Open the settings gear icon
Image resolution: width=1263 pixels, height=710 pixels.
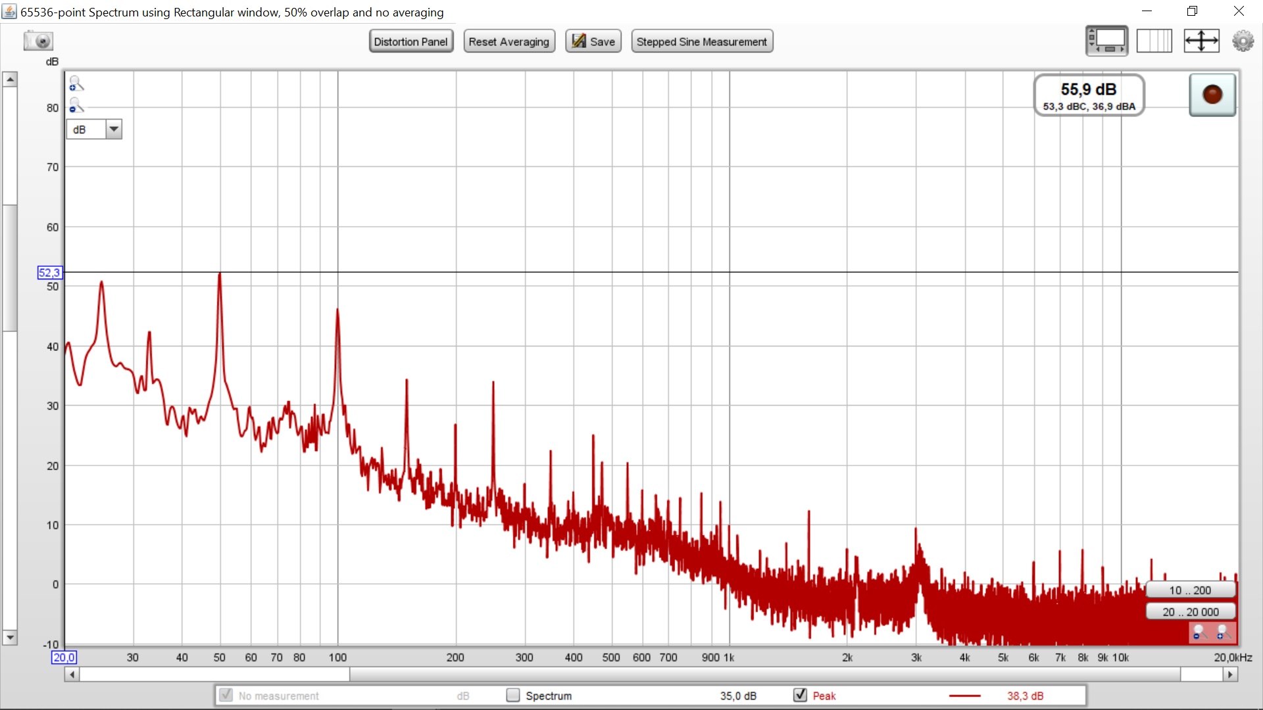click(1243, 41)
